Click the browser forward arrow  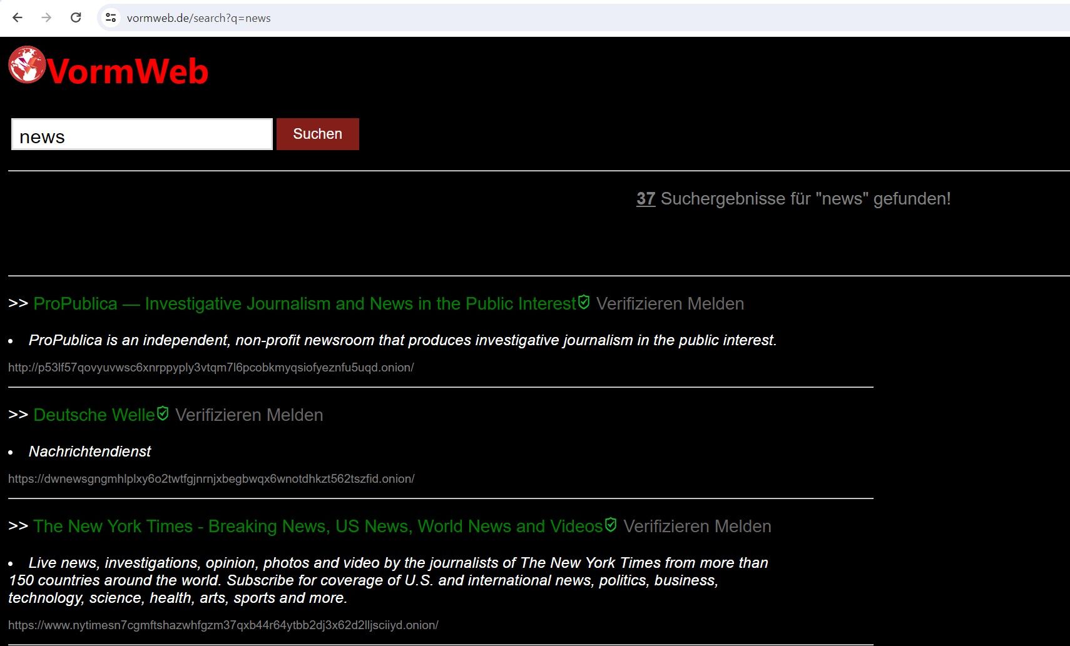[46, 18]
